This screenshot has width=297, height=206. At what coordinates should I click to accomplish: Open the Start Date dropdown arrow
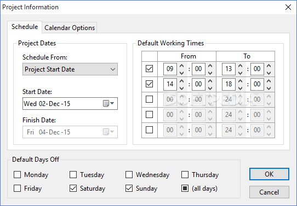[112, 103]
